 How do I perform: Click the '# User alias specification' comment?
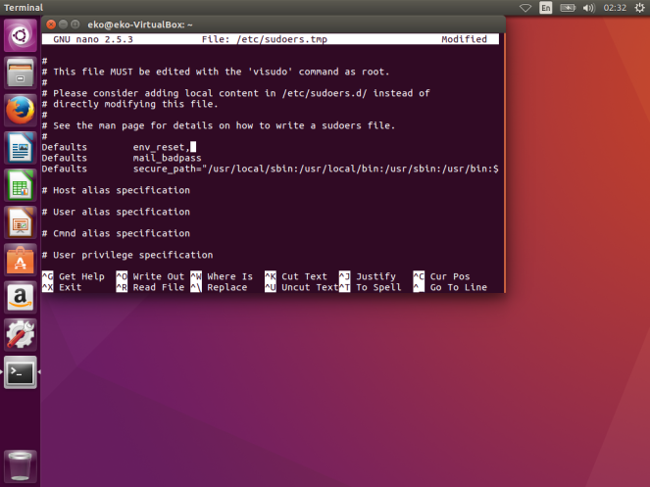tap(116, 212)
